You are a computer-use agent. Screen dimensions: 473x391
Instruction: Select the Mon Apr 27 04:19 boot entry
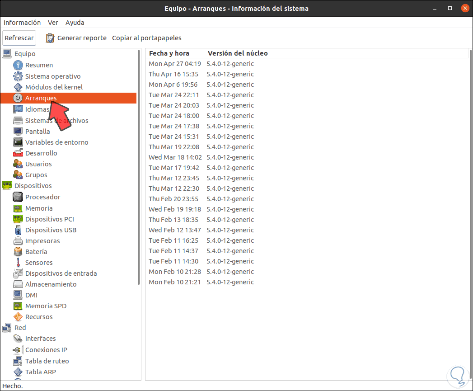pyautogui.click(x=307, y=64)
